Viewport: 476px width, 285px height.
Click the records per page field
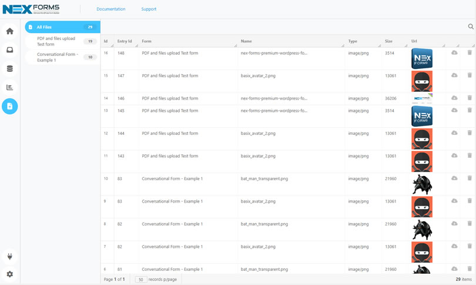click(141, 279)
